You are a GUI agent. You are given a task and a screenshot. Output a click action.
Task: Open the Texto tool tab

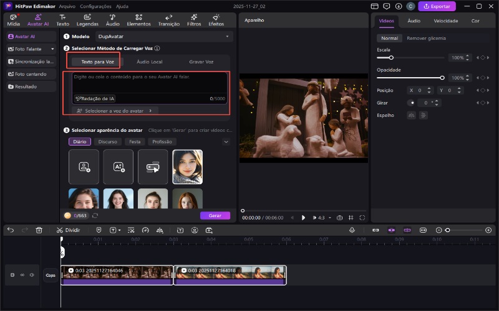[63, 21]
